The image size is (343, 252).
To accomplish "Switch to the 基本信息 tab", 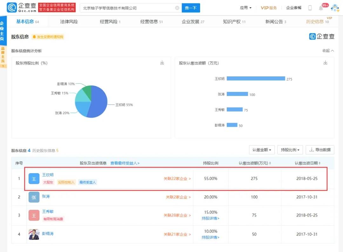I will (27, 22).
